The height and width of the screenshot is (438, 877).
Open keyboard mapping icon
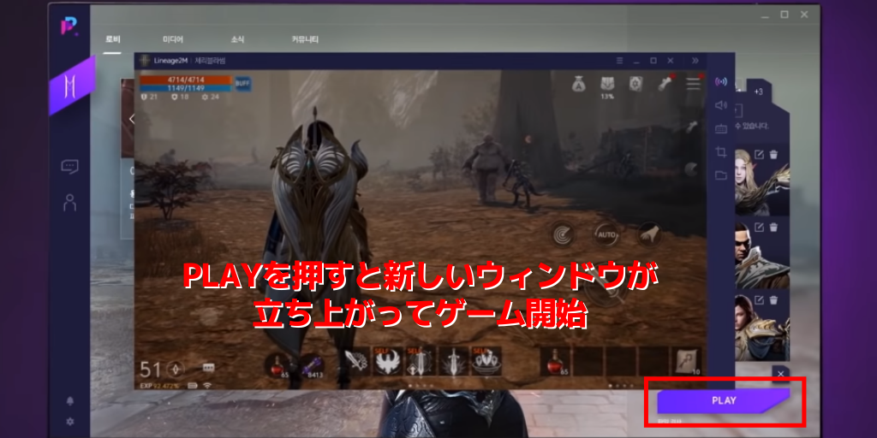721,128
